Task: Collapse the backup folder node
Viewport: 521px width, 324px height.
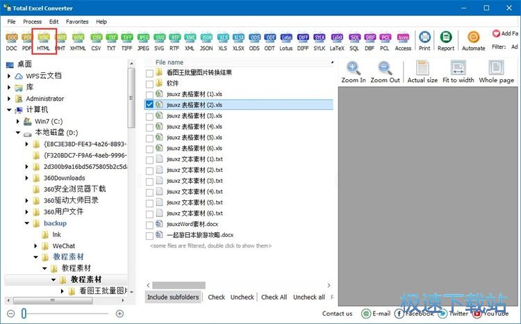Action: coord(27,223)
